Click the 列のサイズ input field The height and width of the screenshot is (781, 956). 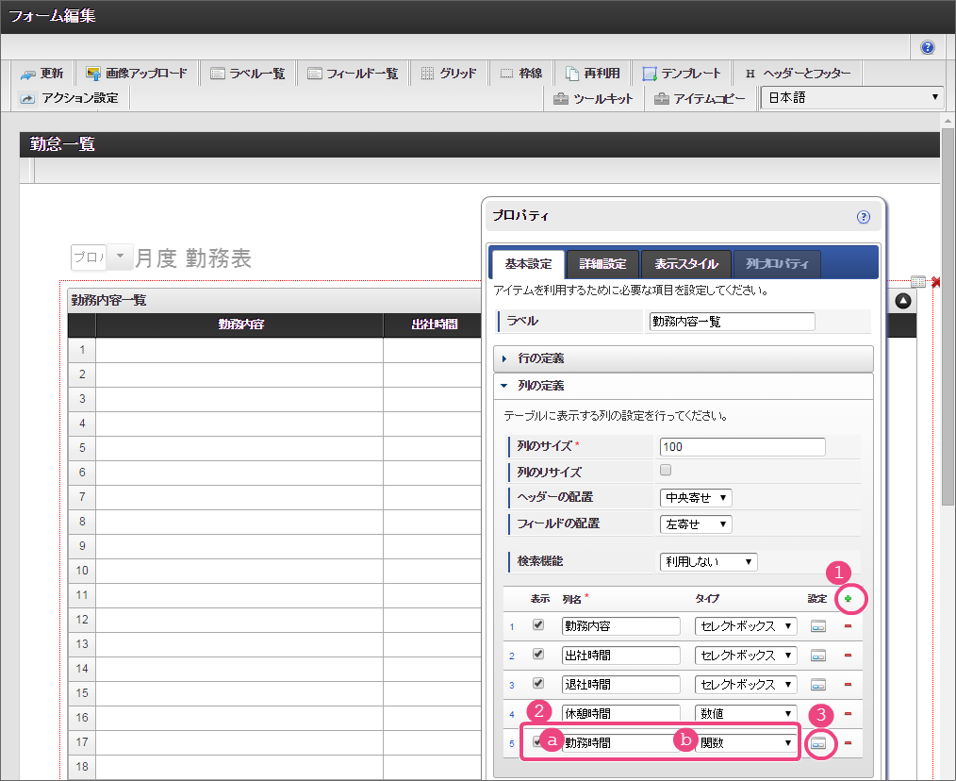tap(742, 447)
